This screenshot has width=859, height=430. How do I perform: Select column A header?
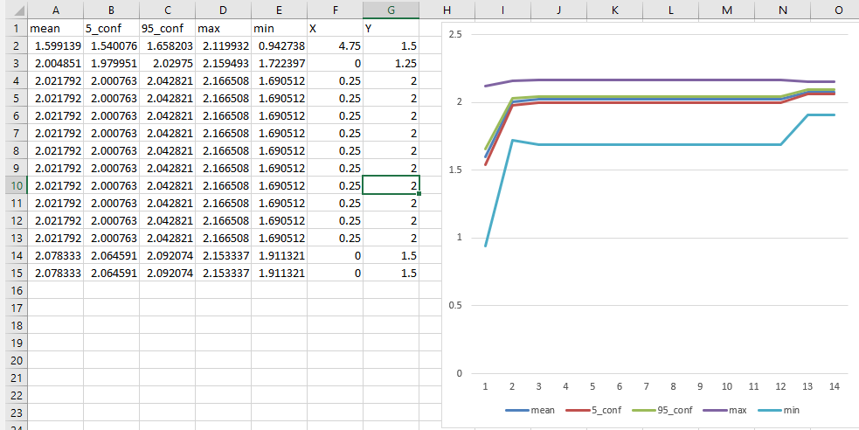pos(56,10)
